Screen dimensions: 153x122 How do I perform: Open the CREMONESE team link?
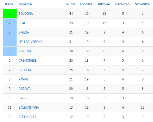click(x=28, y=61)
